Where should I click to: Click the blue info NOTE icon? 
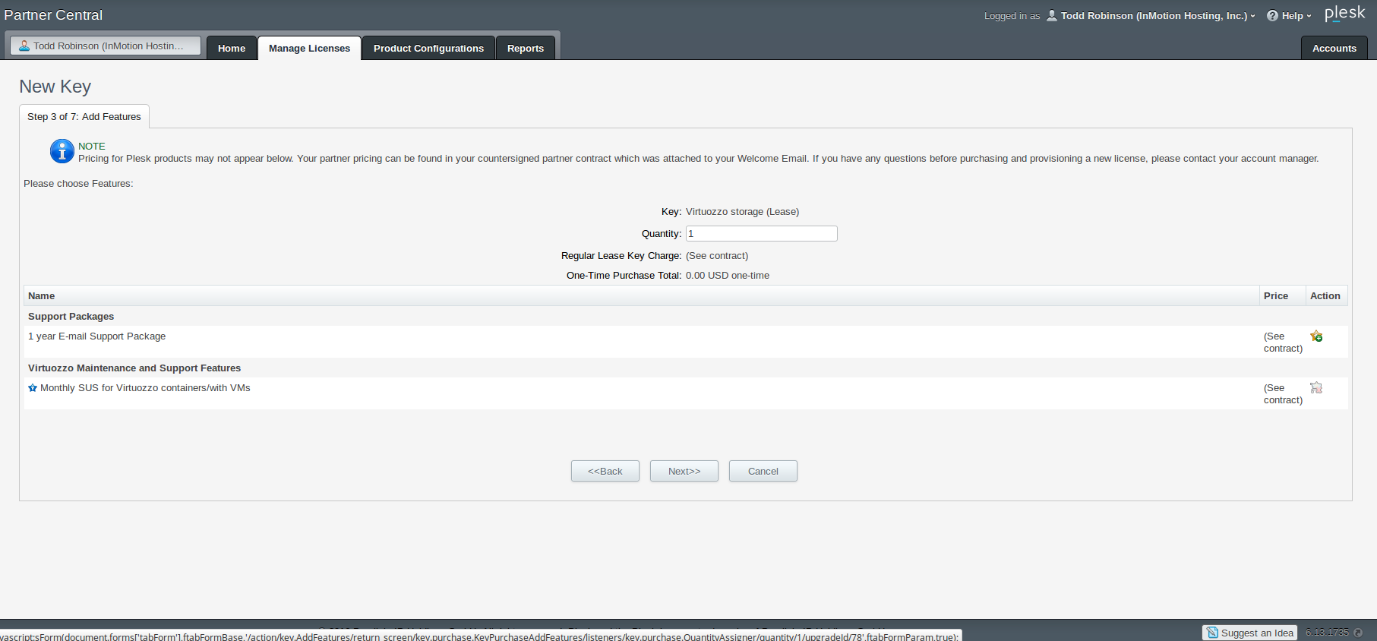(x=62, y=151)
